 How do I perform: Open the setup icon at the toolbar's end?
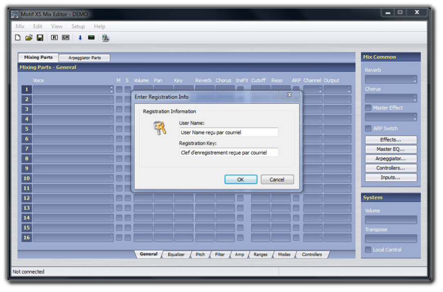tap(105, 38)
